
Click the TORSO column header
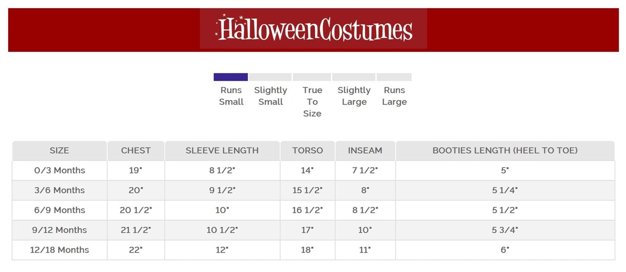(307, 151)
